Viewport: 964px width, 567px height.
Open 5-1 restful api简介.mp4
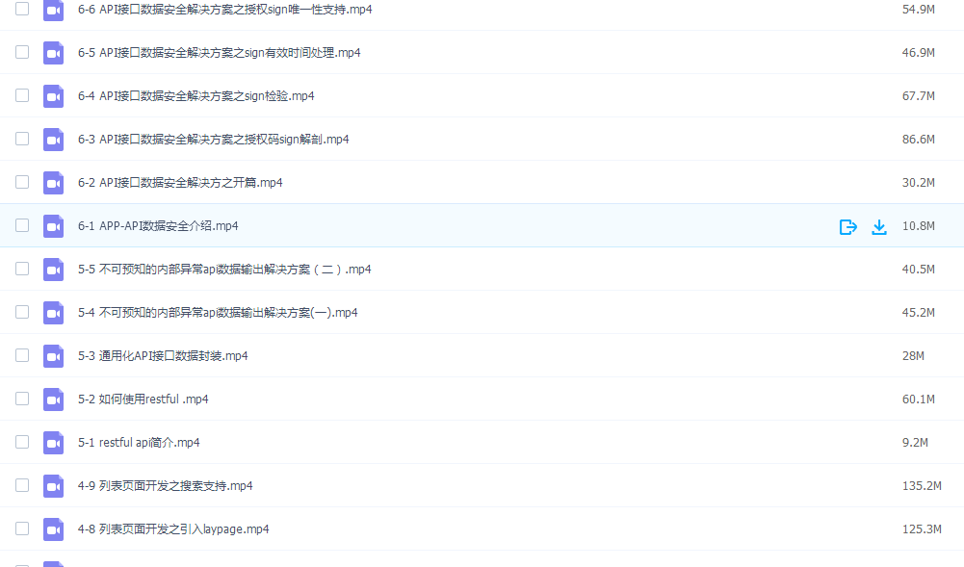139,442
